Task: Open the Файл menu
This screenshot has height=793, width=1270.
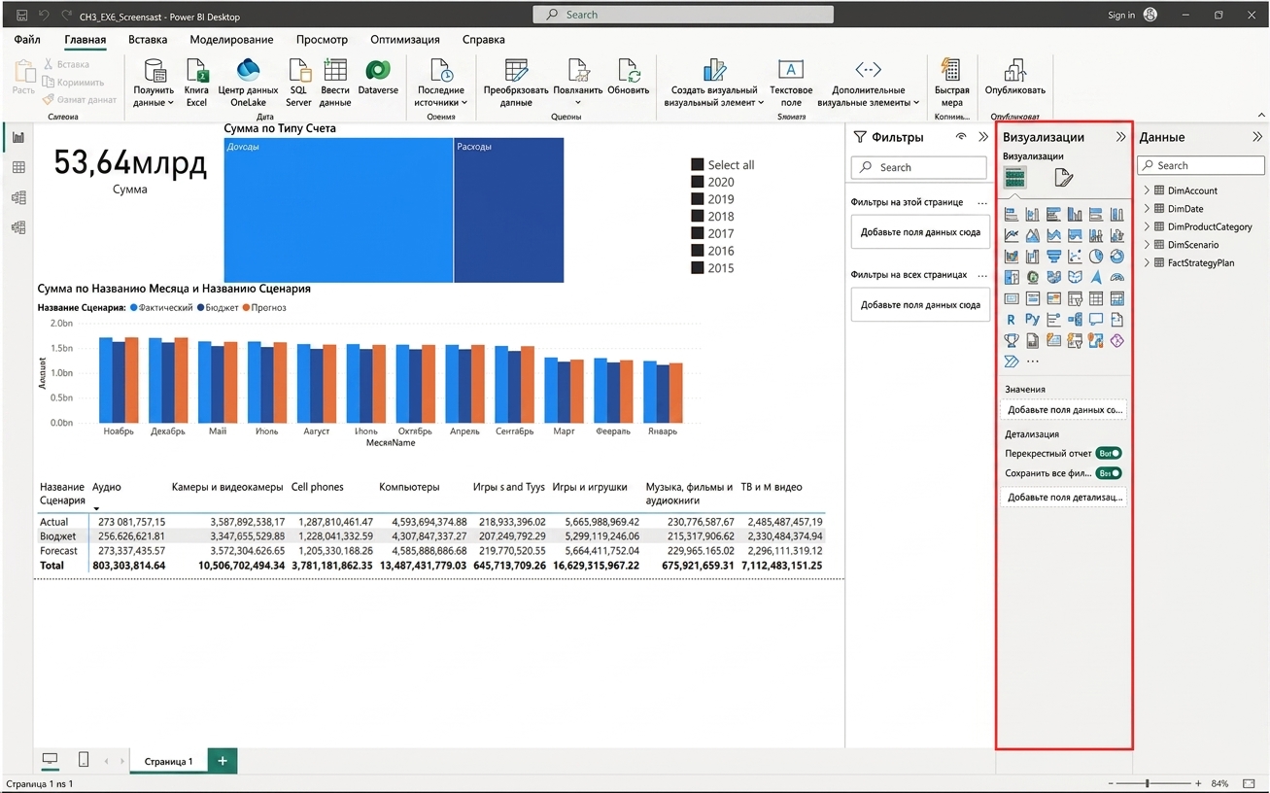Action: (27, 40)
